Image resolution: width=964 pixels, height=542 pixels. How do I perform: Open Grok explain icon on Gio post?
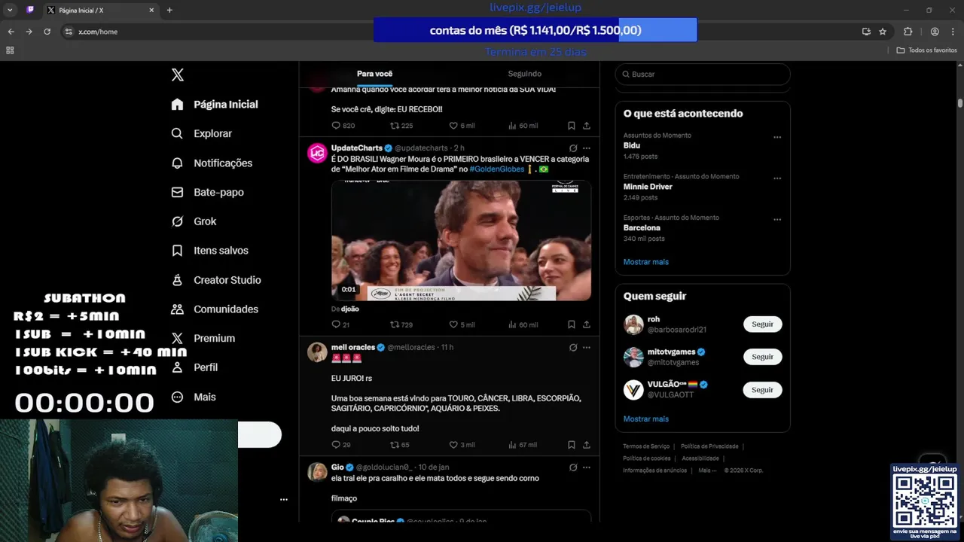pos(573,467)
